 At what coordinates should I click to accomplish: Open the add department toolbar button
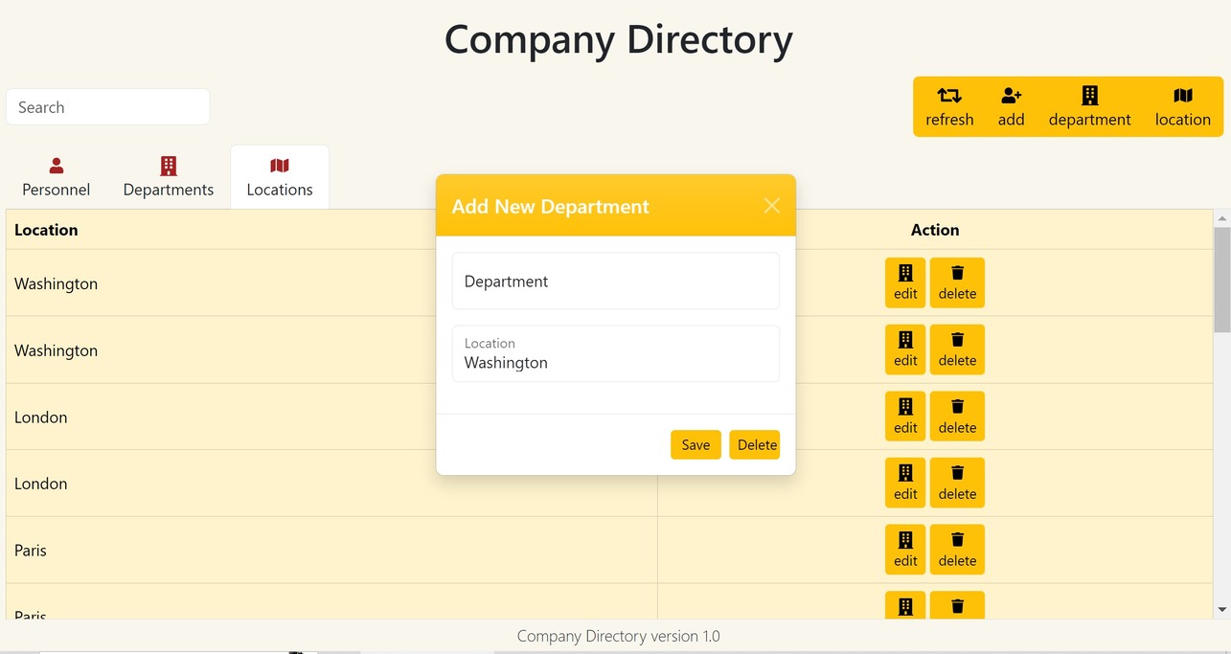[1089, 106]
